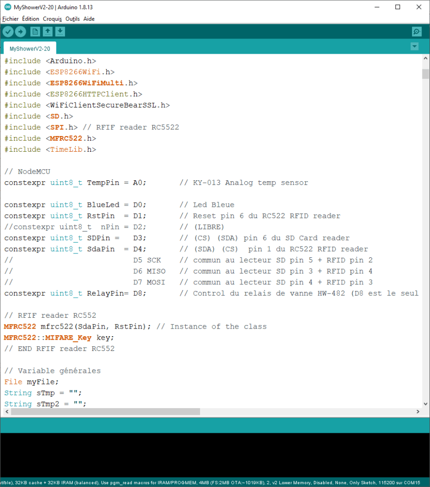Click the SdaPin declaration name
The height and width of the screenshot is (487, 430).
coord(101,249)
